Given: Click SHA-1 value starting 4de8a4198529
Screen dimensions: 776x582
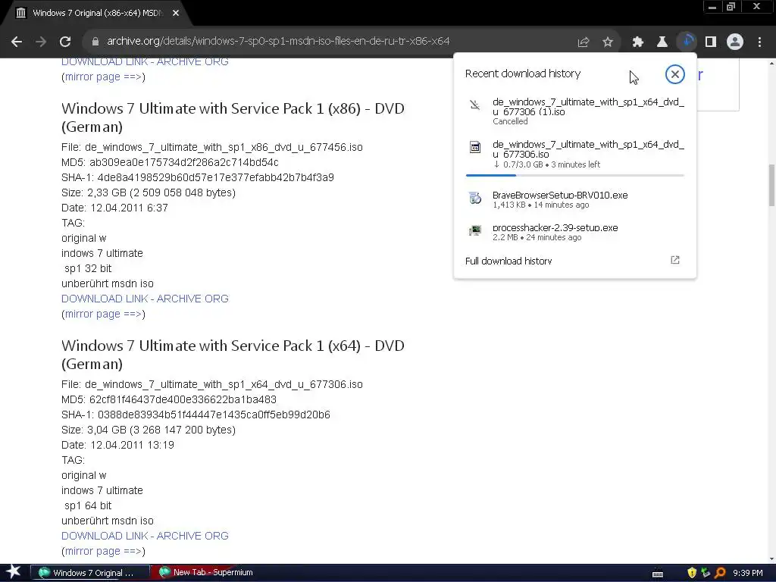Looking at the screenshot, I should (x=216, y=177).
